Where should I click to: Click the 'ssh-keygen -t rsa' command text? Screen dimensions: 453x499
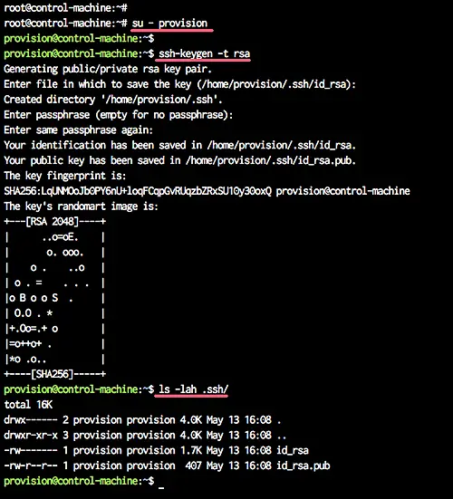pos(205,53)
